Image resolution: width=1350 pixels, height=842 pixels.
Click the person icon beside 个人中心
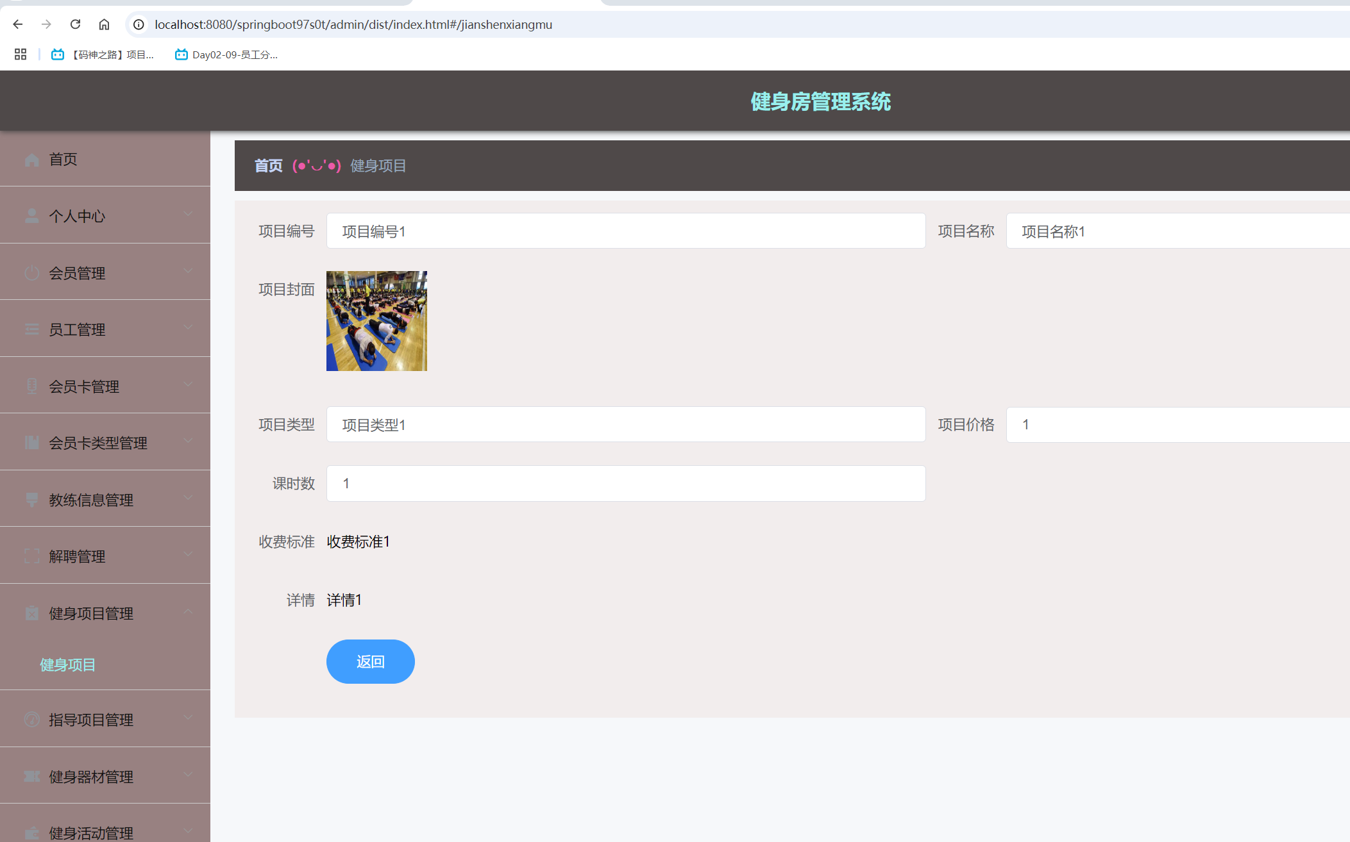pos(31,216)
